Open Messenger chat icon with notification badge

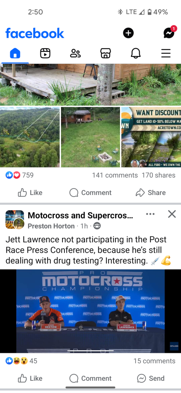(170, 32)
